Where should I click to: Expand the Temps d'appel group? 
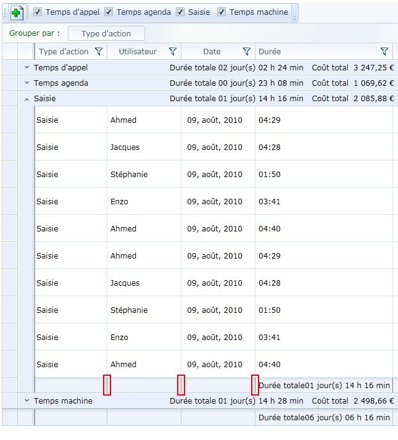pyautogui.click(x=27, y=68)
